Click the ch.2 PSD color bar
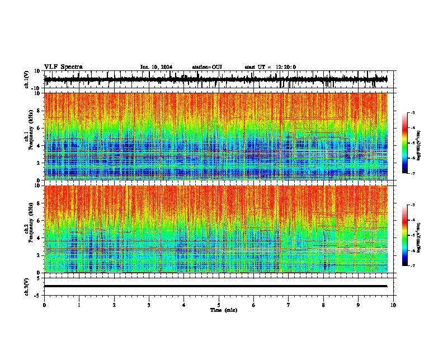Image resolution: width=443 pixels, height=342 pixels. coord(405,235)
